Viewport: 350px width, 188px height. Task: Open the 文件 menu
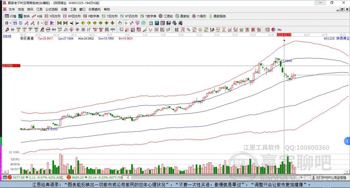point(12,9)
